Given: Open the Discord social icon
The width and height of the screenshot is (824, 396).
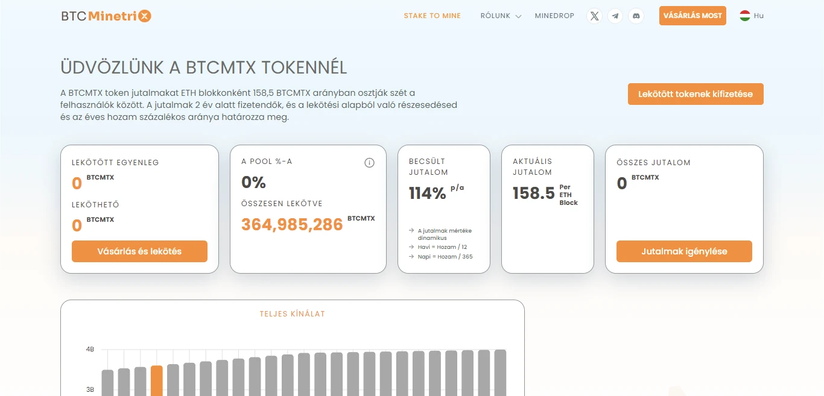Looking at the screenshot, I should tap(636, 16).
